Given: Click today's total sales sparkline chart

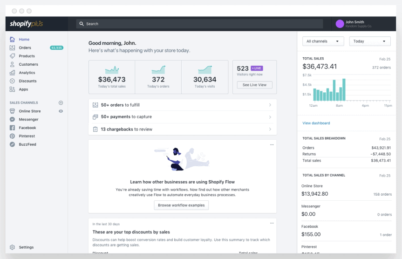Looking at the screenshot, I should click(112, 70).
